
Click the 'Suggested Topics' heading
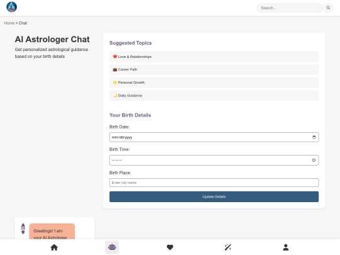pos(130,43)
